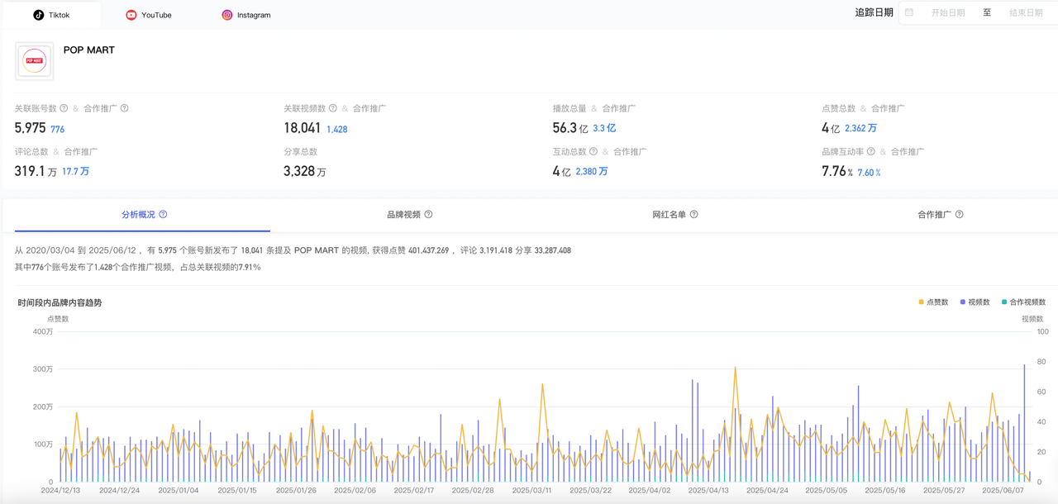This screenshot has width=1058, height=504.
Task: Click the Instagram logo icon
Action: (x=227, y=15)
